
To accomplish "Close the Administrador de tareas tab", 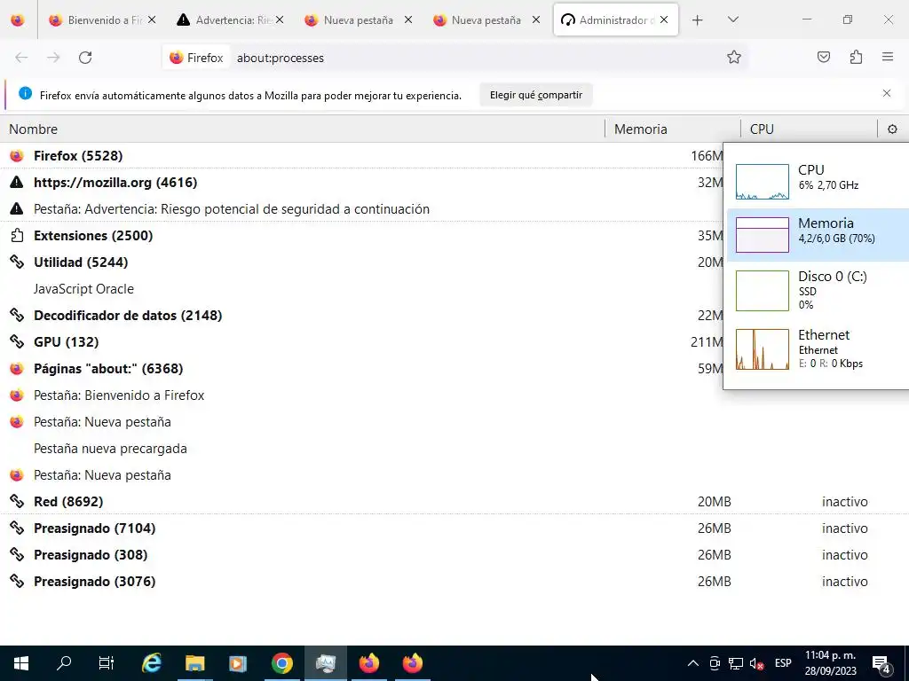I will click(x=664, y=20).
